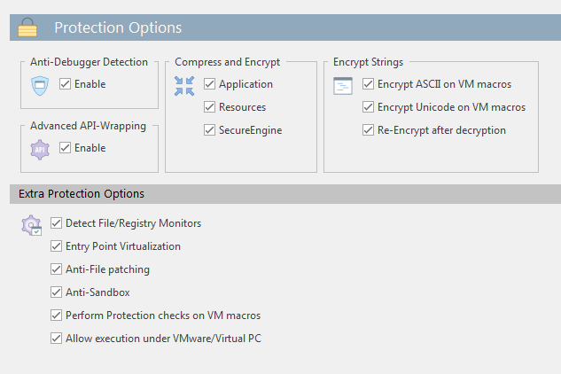Click the Encrypt Strings document icon
561x374 pixels.
click(343, 86)
